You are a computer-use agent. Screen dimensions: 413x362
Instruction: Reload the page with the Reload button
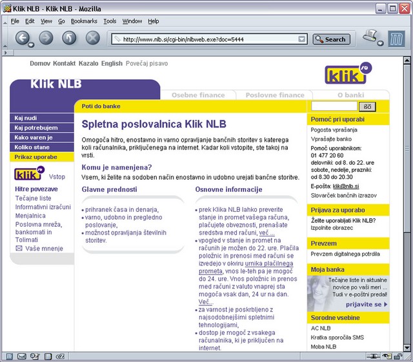click(x=69, y=38)
